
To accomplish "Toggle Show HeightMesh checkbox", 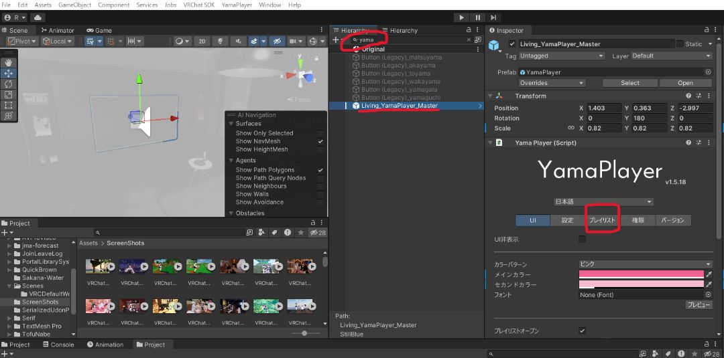I will (320, 150).
